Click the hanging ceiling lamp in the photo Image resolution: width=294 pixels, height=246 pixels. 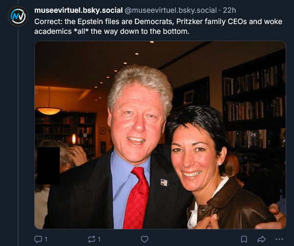click(x=49, y=110)
